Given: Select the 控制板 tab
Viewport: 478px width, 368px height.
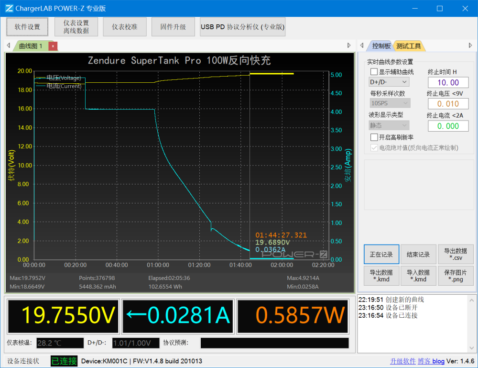Looking at the screenshot, I should 381,46.
